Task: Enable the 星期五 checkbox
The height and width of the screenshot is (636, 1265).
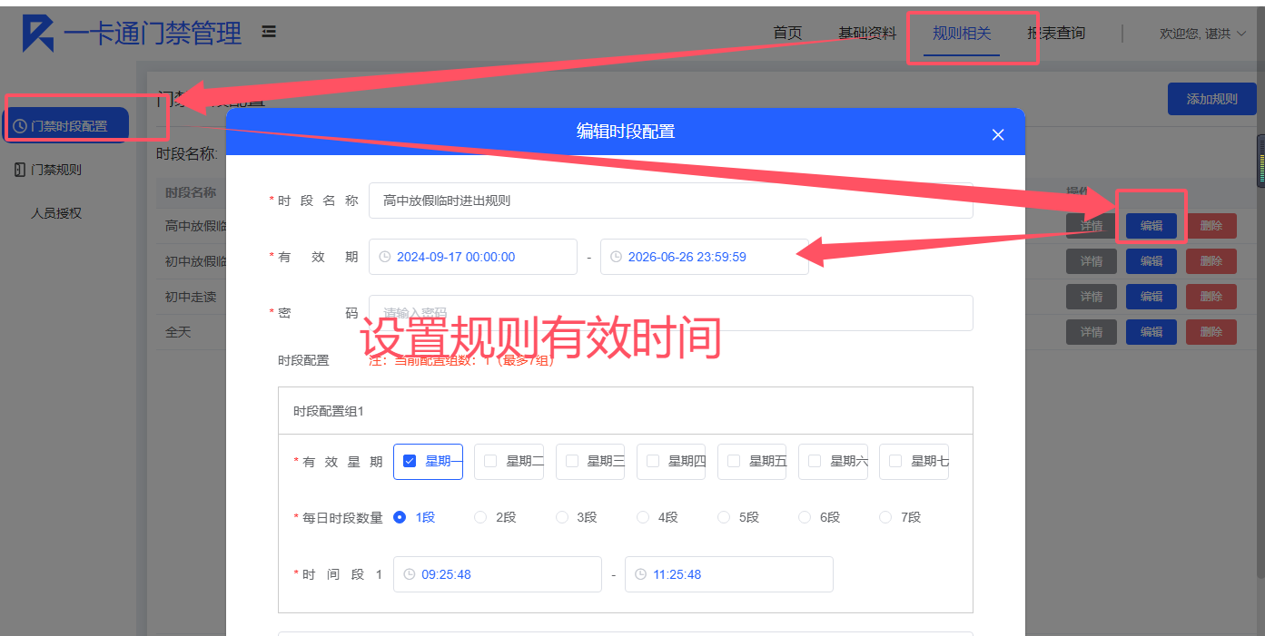Action: [x=734, y=461]
